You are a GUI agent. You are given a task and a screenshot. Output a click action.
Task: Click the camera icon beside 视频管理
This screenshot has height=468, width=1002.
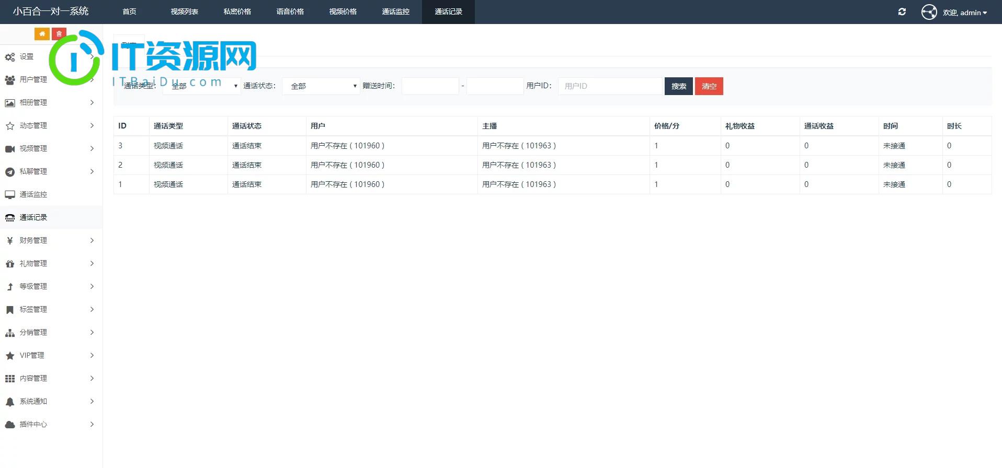pos(10,149)
